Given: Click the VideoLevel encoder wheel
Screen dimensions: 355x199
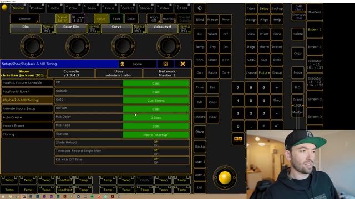Looking at the screenshot, I should click(168, 46).
